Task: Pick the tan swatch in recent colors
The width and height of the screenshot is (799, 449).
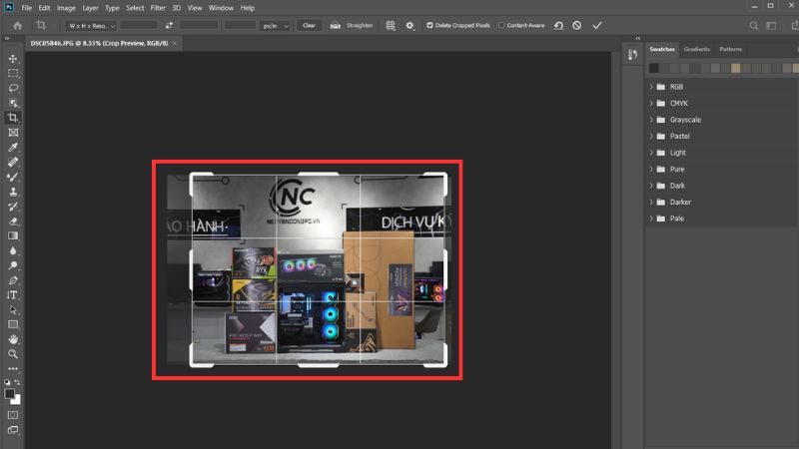Action: [736, 68]
